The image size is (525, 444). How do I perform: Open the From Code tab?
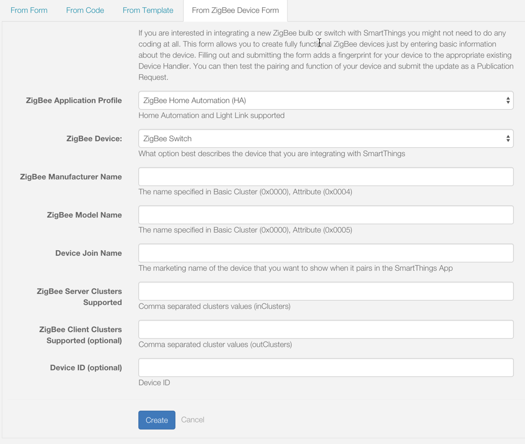[x=85, y=11]
